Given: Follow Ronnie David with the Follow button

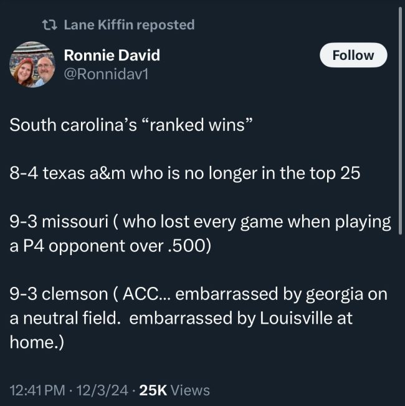Looking at the screenshot, I should (x=353, y=56).
